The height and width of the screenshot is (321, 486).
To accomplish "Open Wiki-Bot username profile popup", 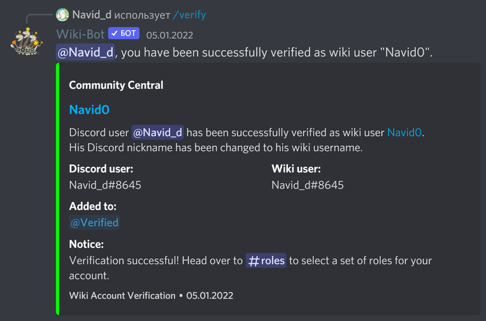I will click(80, 34).
